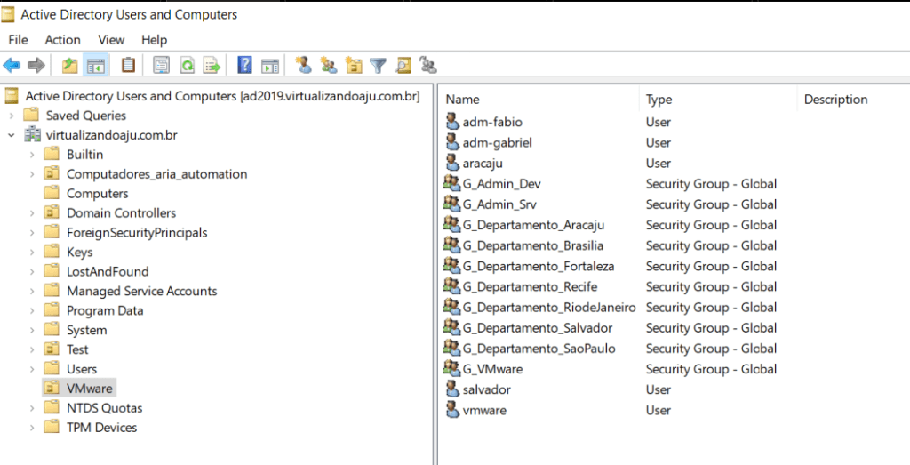
Task: Click the Back arrow in toolbar
Action: tap(12, 65)
